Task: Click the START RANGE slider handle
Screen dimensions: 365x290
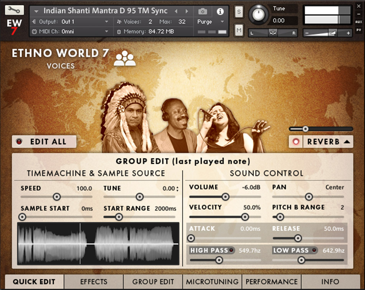Action: pos(119,217)
